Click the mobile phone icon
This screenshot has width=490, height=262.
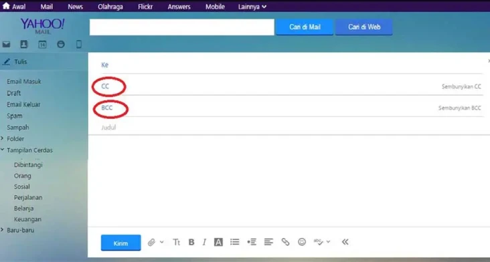coord(79,44)
